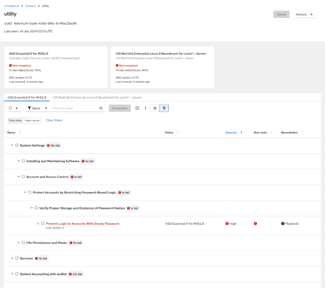Expand Prevent Login to Accounts With Empty Password rule
The height and width of the screenshot is (288, 325).
(x=38, y=223)
